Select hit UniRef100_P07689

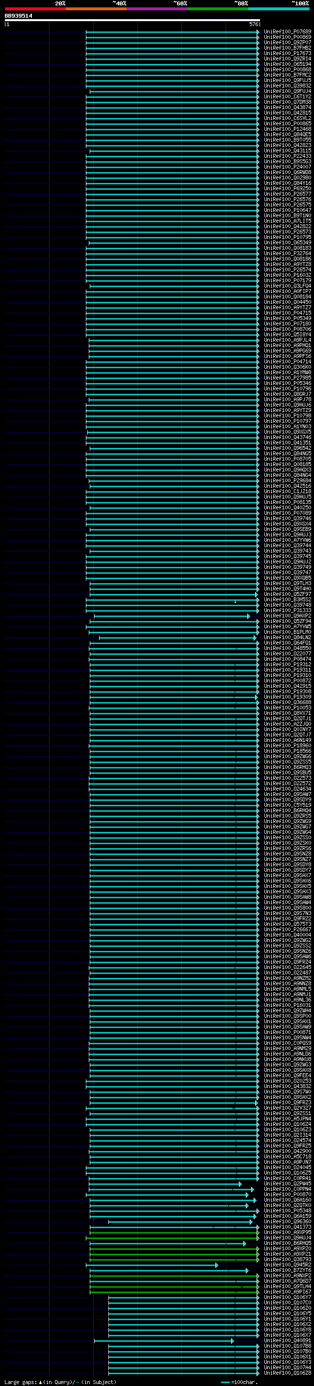288,32
